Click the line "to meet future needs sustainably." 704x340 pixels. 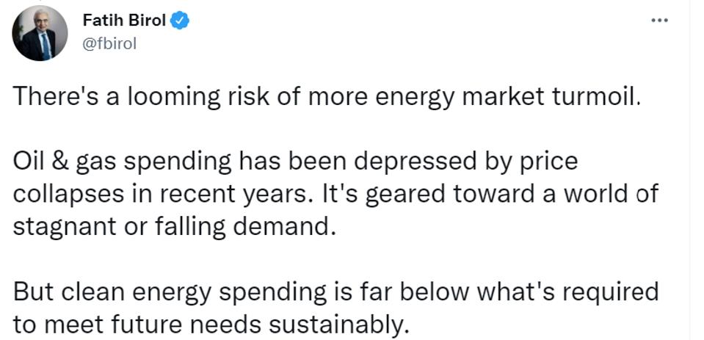point(210,323)
